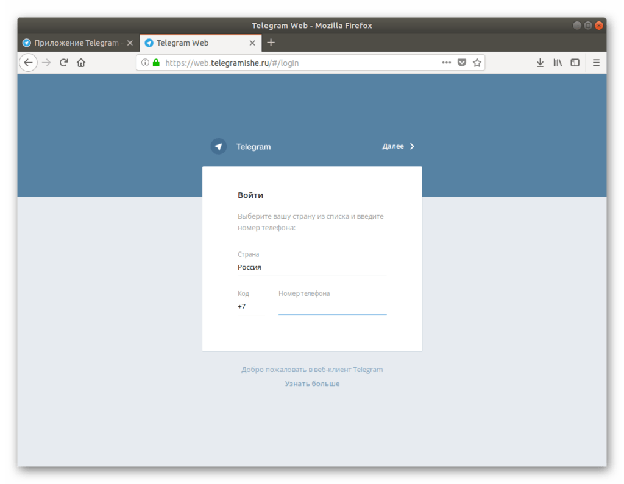Focus the Номер телефона input field

[332, 307]
